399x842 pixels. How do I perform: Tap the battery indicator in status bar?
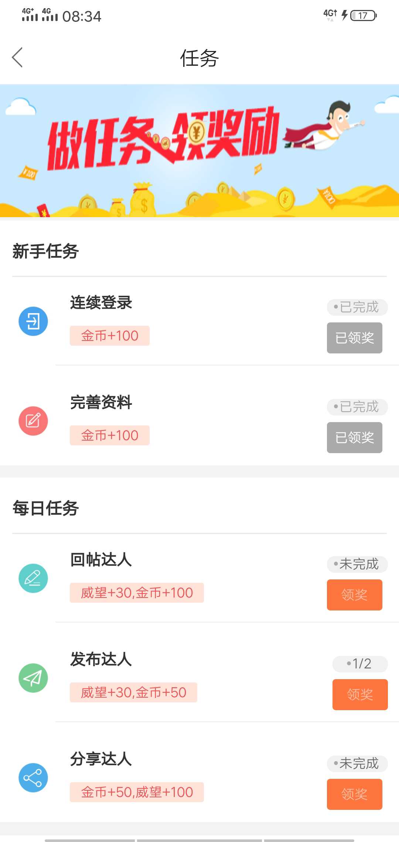pyautogui.click(x=364, y=16)
